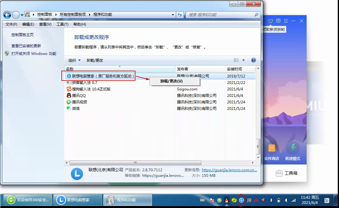
Task: Open the 帮助(H) menu
Action: point(80,24)
